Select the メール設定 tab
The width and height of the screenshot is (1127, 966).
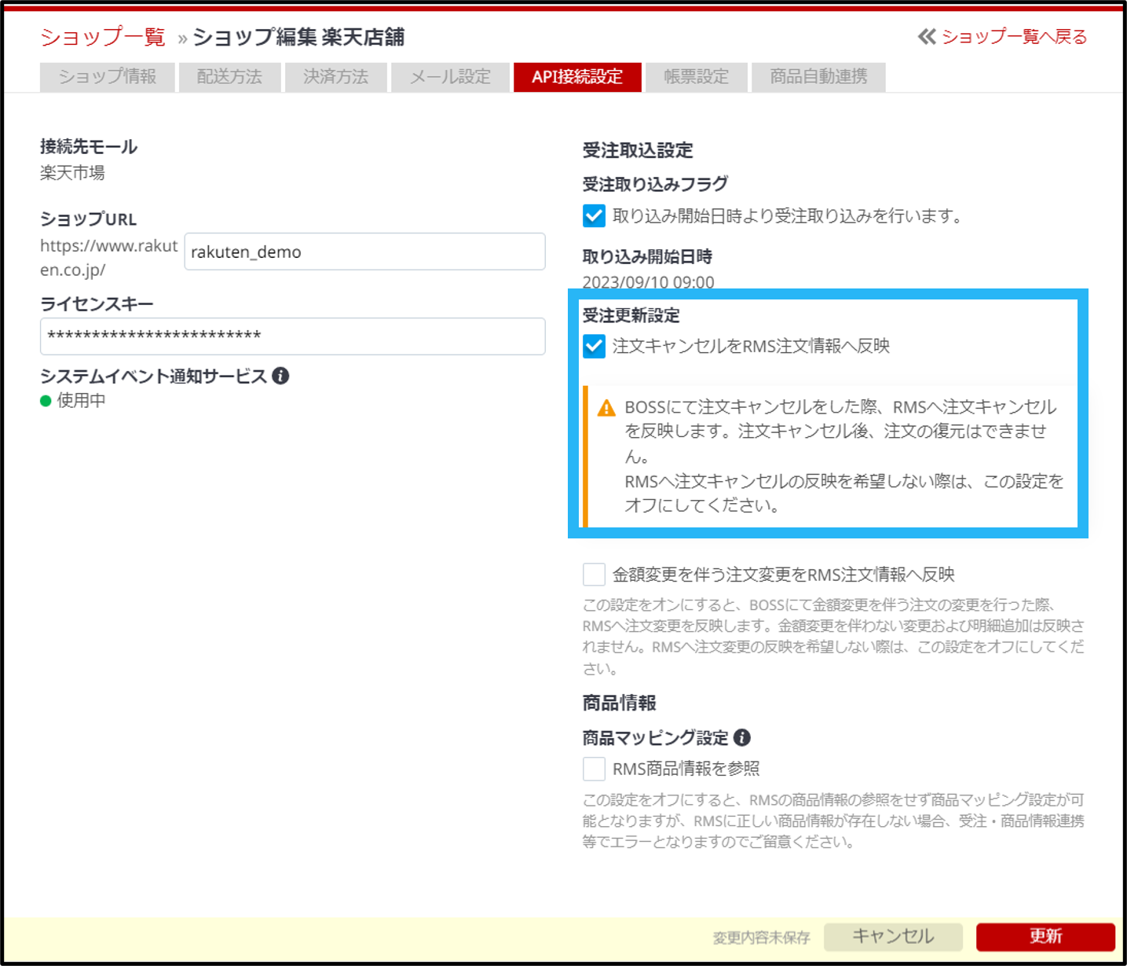point(451,77)
